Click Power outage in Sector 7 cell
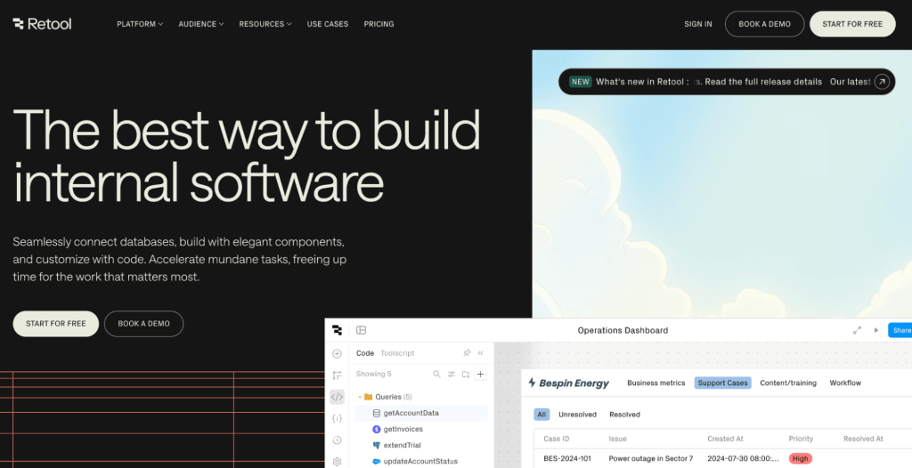This screenshot has height=468, width=912. point(651,459)
